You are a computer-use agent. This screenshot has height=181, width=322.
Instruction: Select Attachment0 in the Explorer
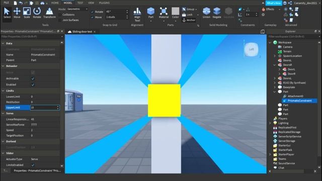pos(295,96)
